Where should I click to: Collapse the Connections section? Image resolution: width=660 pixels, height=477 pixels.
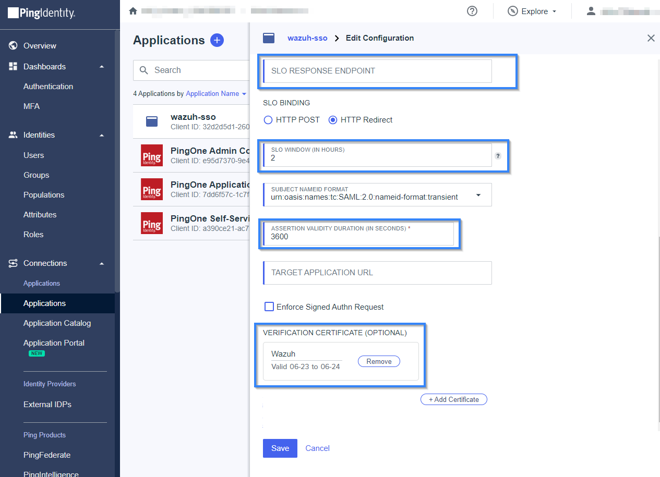102,263
